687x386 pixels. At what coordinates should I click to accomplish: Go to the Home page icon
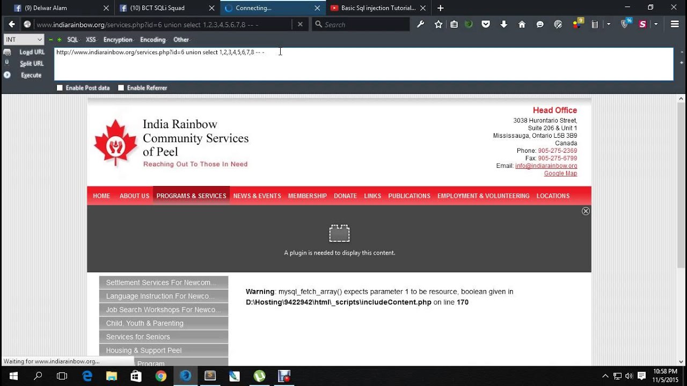click(522, 24)
